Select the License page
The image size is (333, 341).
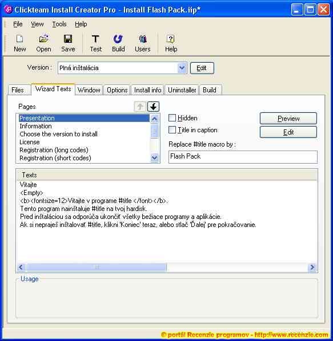(x=84, y=142)
